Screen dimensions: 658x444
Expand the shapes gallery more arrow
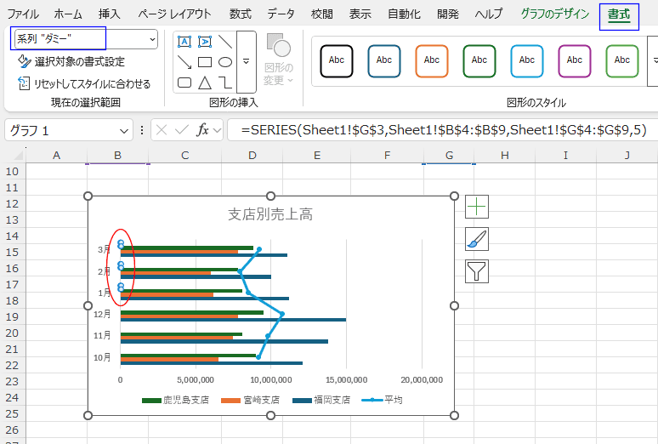(x=246, y=62)
